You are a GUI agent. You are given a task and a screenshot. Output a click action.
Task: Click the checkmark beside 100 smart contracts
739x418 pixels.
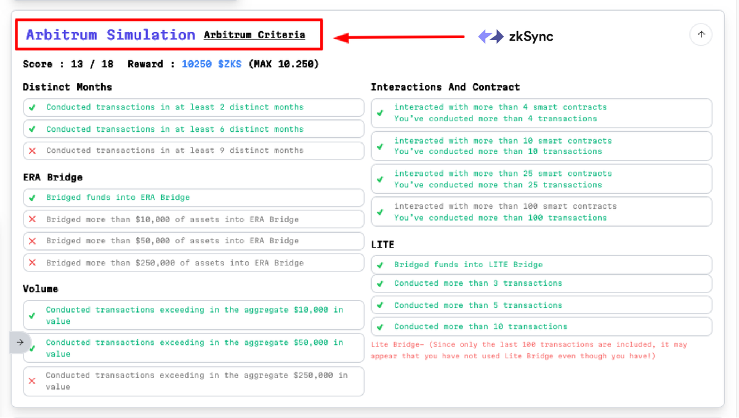[380, 212]
